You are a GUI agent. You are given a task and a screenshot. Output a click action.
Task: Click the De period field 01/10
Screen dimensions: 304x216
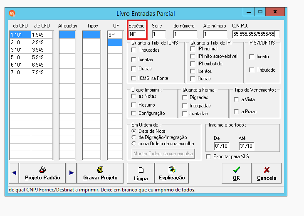coord(221,146)
